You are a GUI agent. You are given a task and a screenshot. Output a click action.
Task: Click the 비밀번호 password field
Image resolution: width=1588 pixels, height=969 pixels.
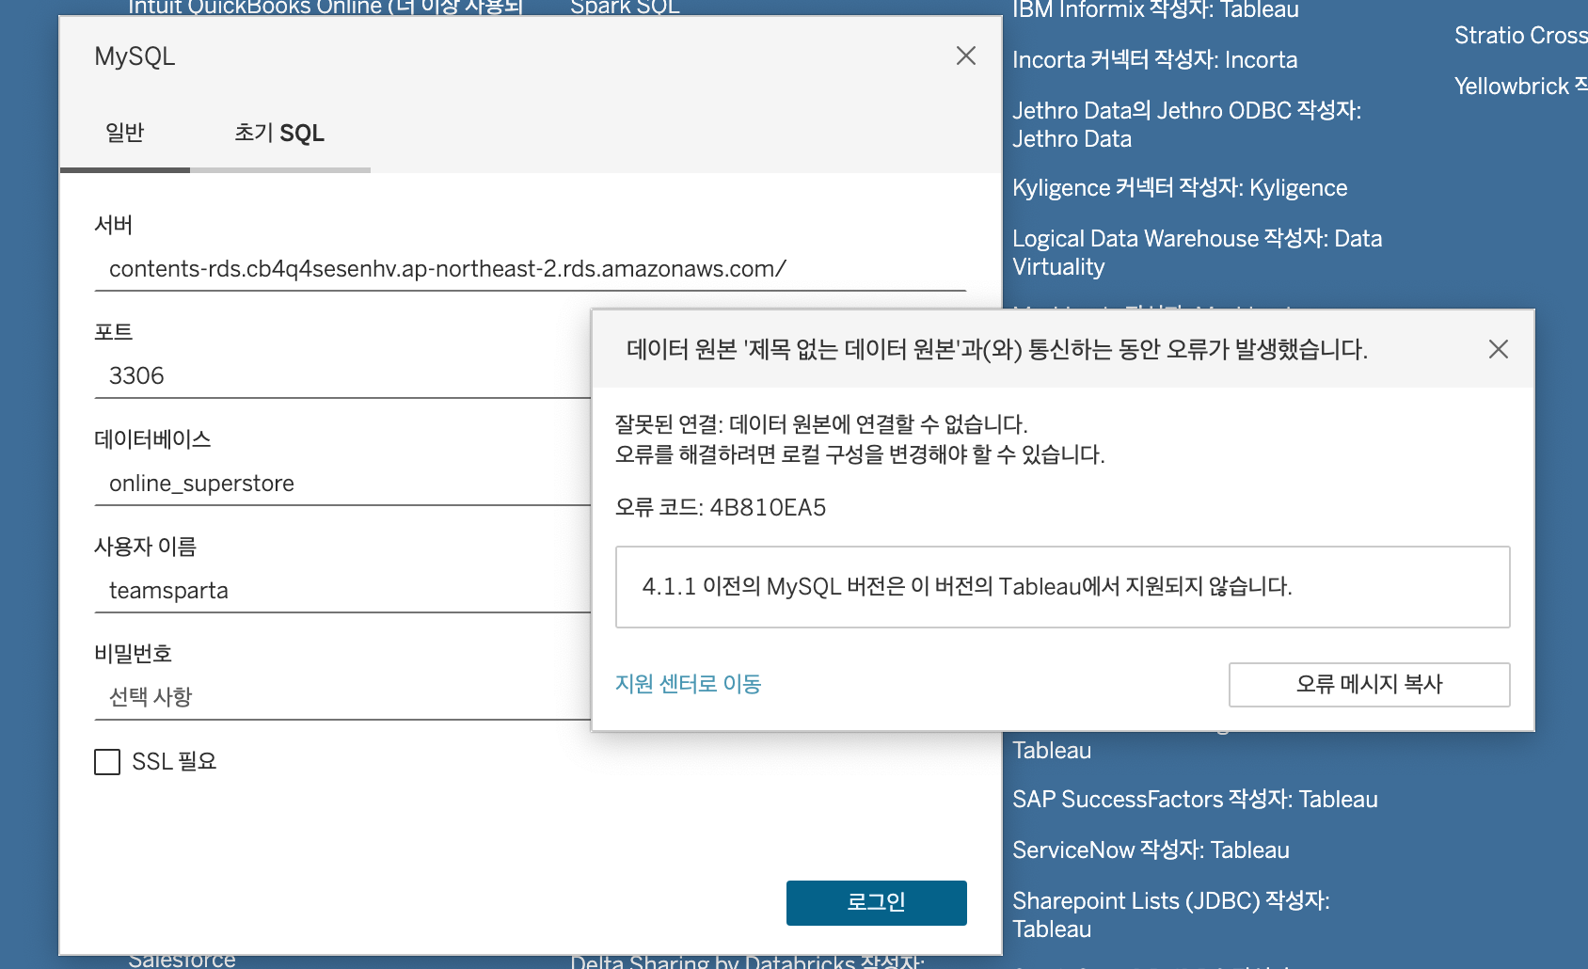(x=342, y=697)
